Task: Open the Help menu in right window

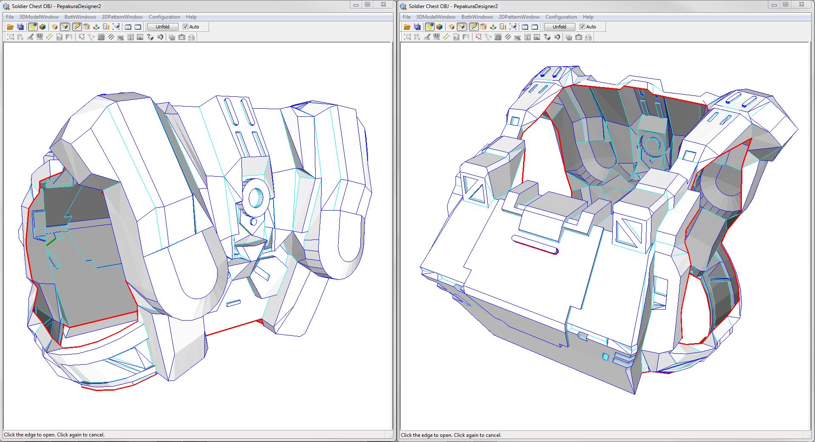Action: (x=588, y=17)
